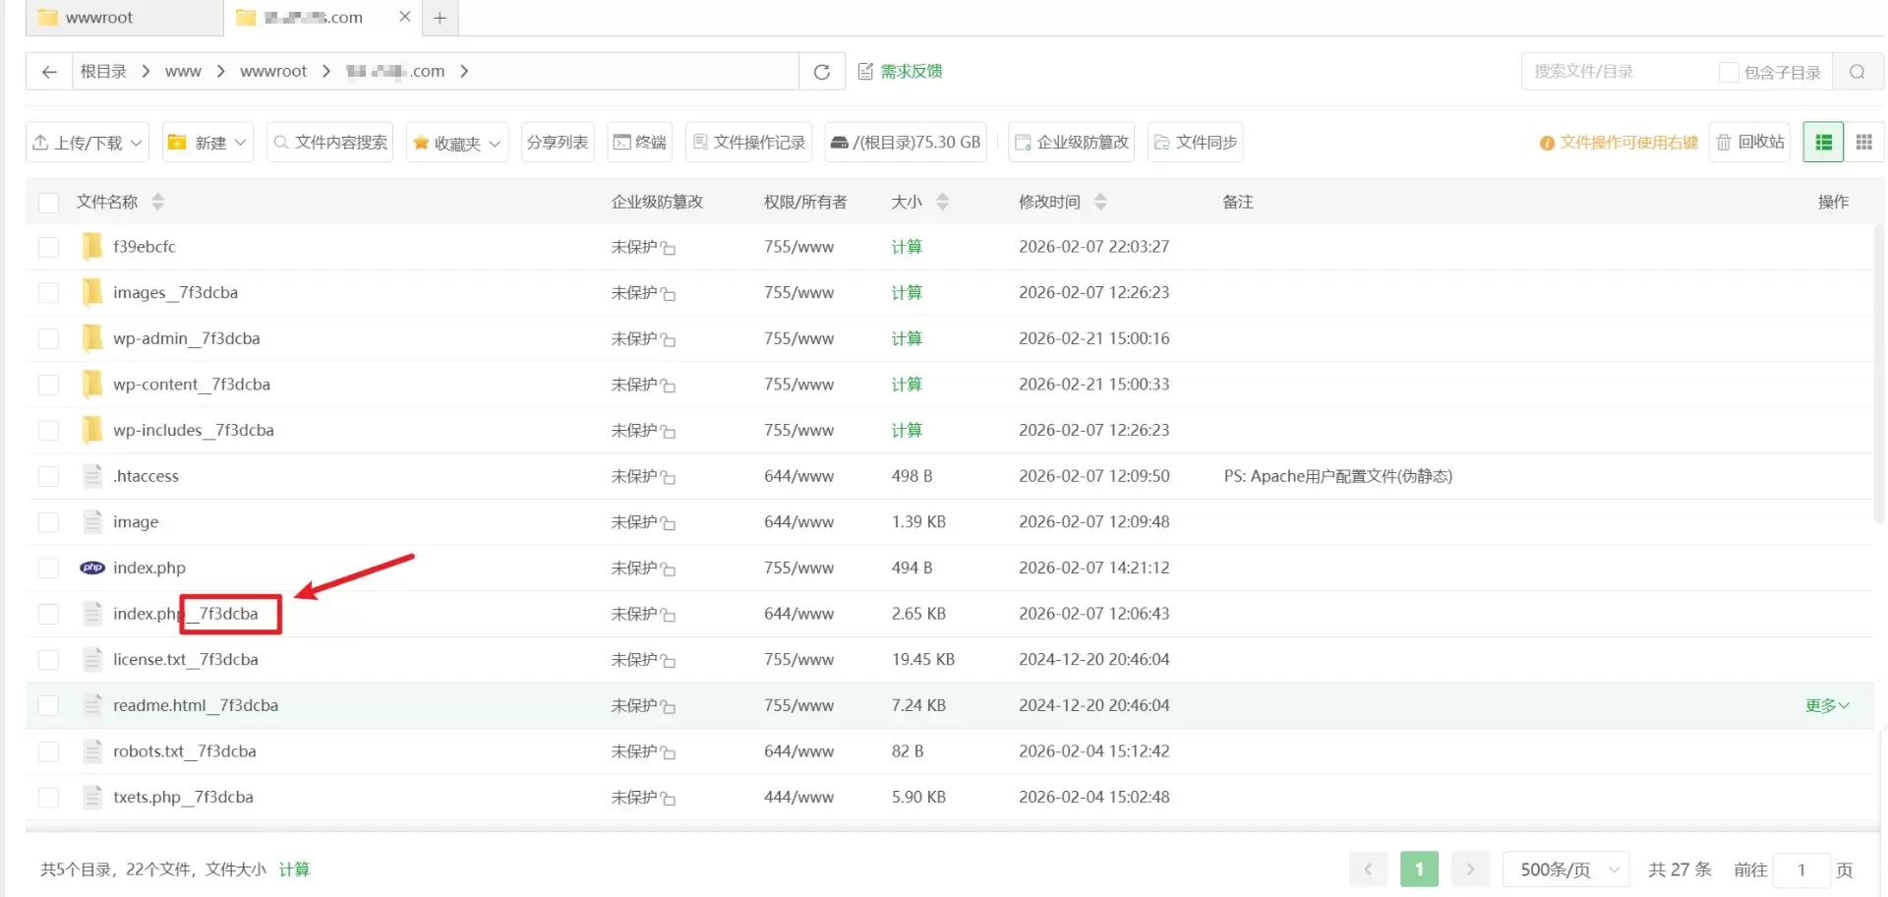This screenshot has width=1888, height=897.
Task: Click the refresh icon beside the path bar
Action: tap(822, 71)
